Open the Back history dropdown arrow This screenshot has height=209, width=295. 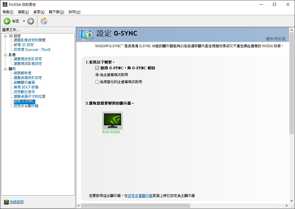coord(24,21)
